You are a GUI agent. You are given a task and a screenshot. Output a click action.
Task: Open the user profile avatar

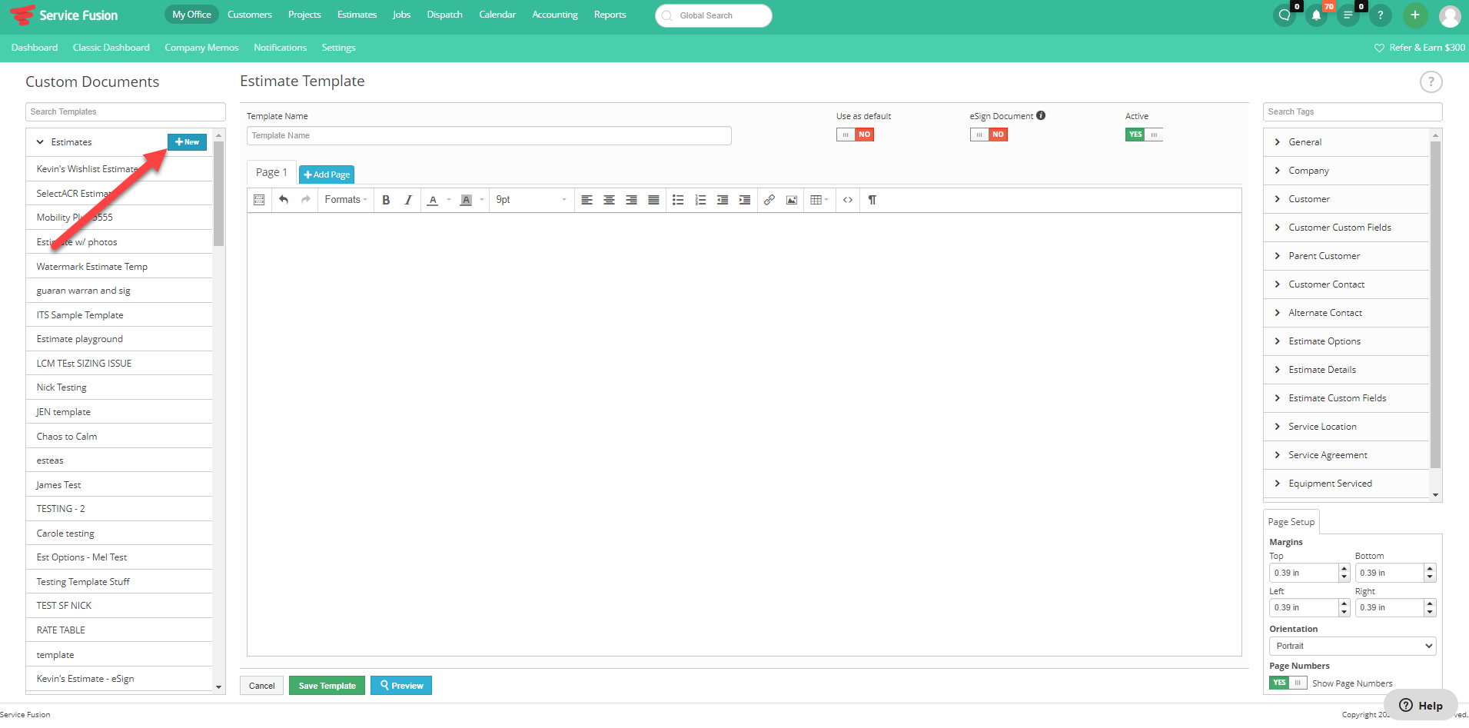click(1450, 15)
